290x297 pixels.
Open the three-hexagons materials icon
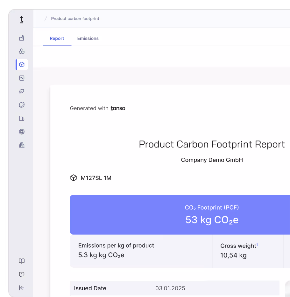click(22, 51)
